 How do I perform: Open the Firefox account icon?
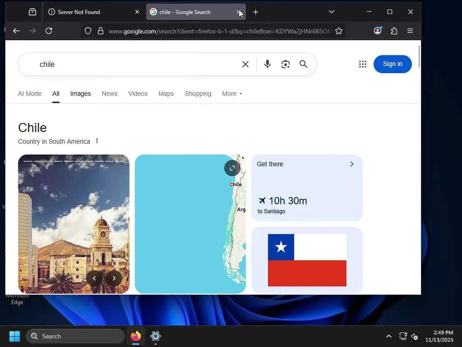(x=378, y=31)
